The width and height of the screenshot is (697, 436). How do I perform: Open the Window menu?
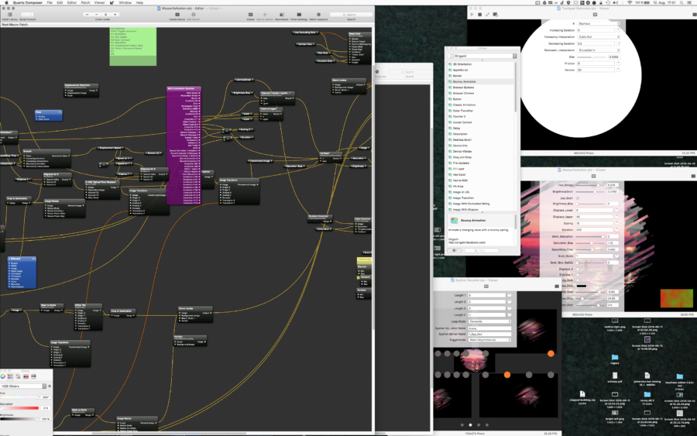125,2
